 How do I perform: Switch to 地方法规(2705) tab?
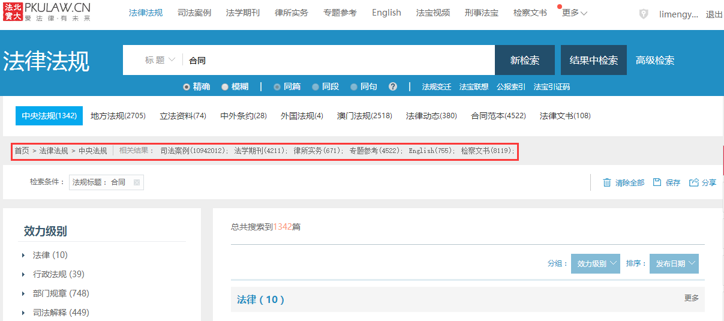(x=118, y=116)
